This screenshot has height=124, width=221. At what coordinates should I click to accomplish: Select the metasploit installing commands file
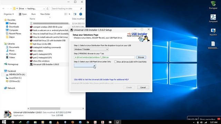(x=47, y=47)
